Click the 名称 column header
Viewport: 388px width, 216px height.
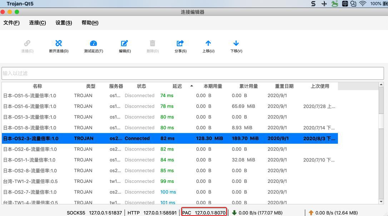coord(38,86)
